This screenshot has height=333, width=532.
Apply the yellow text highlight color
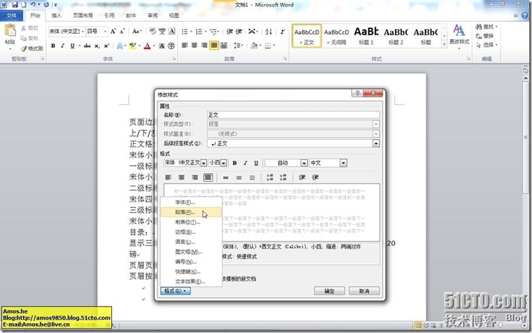(132, 46)
